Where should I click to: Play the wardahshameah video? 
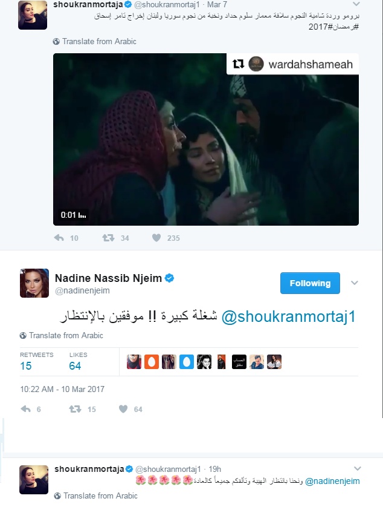[206, 139]
